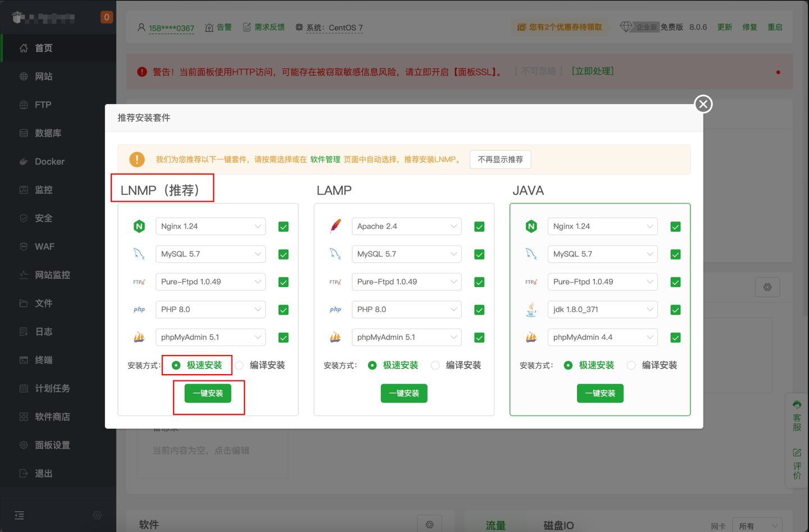
Task: Click the orange notification count badge
Action: click(x=106, y=17)
